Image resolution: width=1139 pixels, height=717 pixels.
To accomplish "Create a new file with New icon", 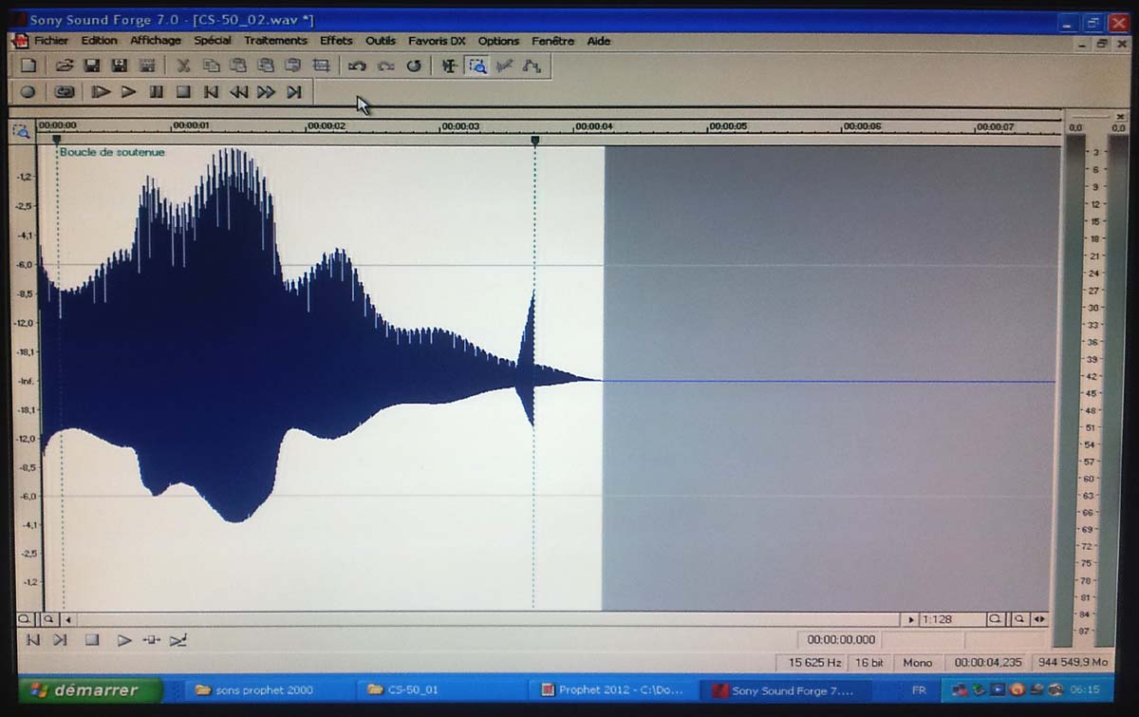I will point(28,66).
